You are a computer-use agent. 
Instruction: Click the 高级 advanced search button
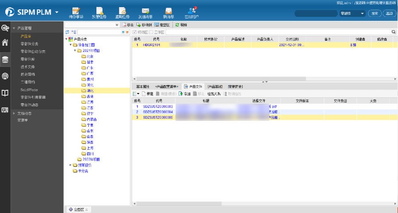pyautogui.click(x=389, y=14)
